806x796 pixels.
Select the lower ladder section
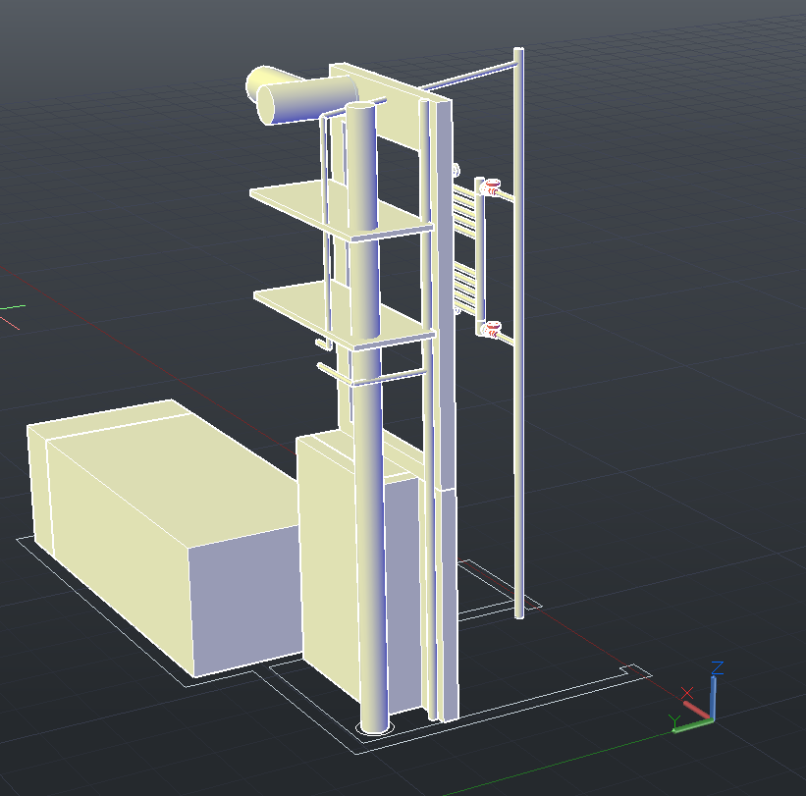point(464,287)
